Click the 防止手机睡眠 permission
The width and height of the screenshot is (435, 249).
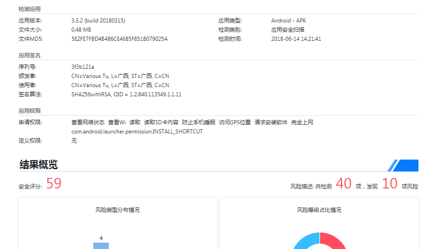198,122
